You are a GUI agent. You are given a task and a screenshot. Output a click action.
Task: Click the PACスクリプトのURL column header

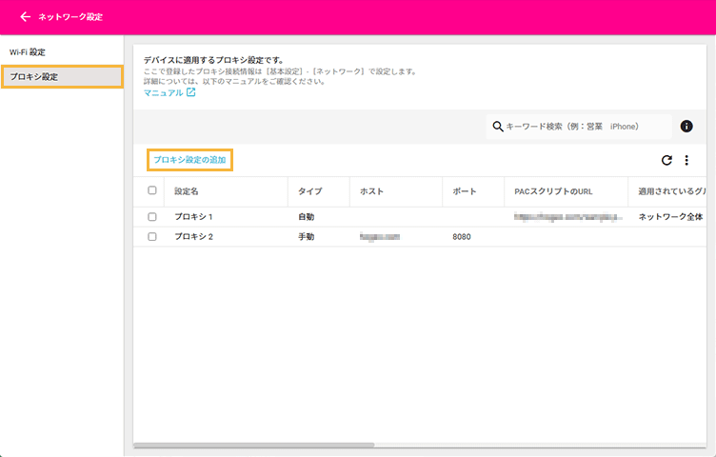point(553,191)
